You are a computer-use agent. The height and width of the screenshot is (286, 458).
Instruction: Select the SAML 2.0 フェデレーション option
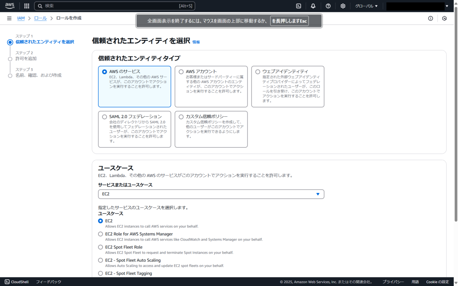click(134, 129)
